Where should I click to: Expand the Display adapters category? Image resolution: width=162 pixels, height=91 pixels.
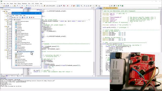[14, 30]
